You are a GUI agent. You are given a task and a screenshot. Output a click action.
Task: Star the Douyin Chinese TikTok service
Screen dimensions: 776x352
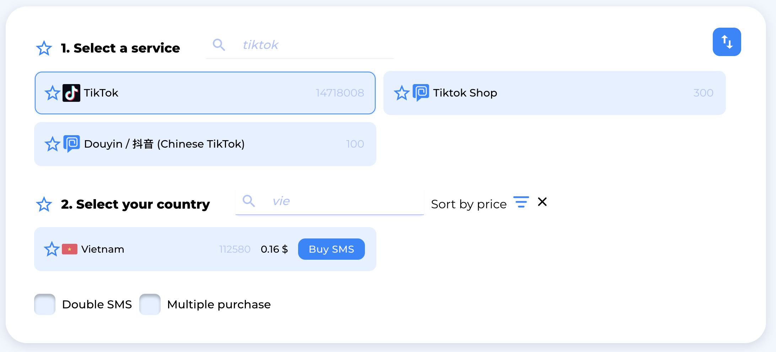tap(53, 144)
